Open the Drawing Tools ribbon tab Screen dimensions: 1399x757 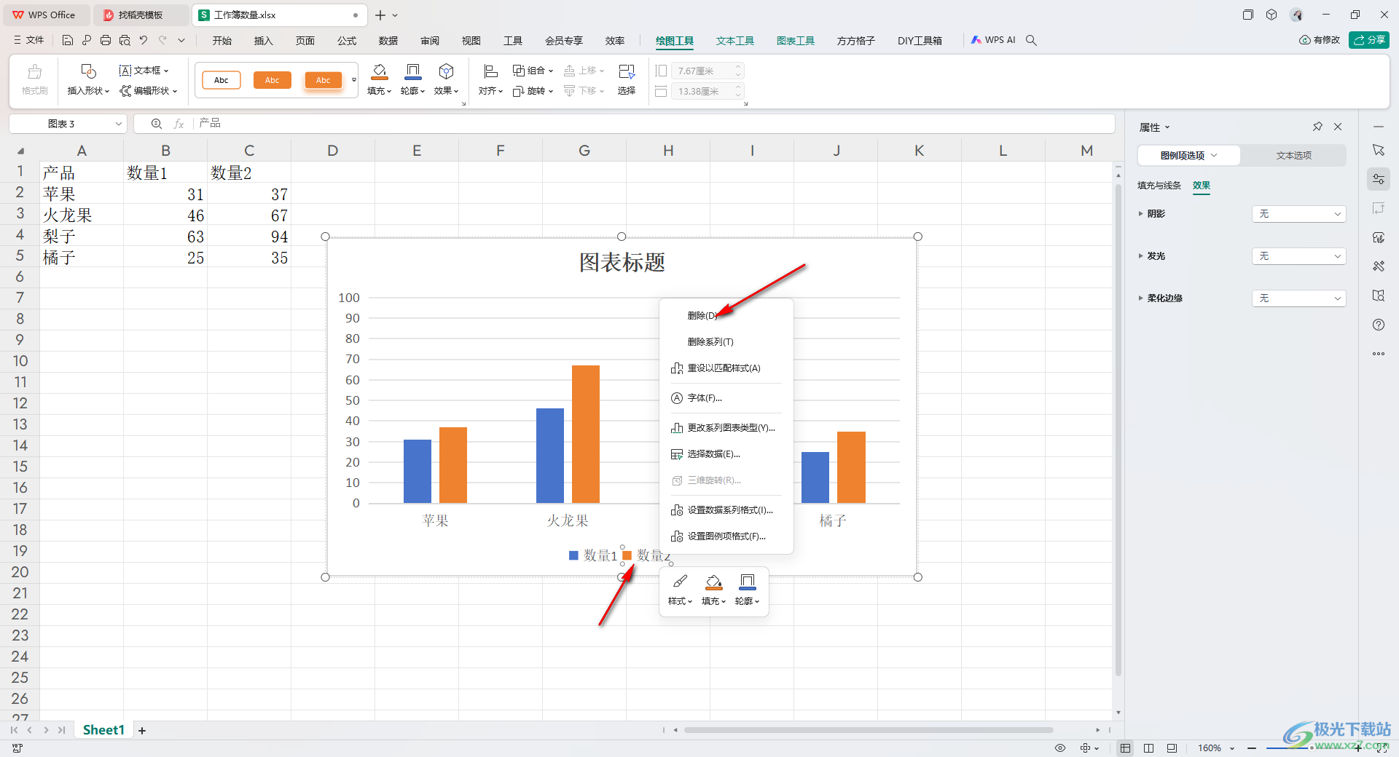pyautogui.click(x=674, y=41)
